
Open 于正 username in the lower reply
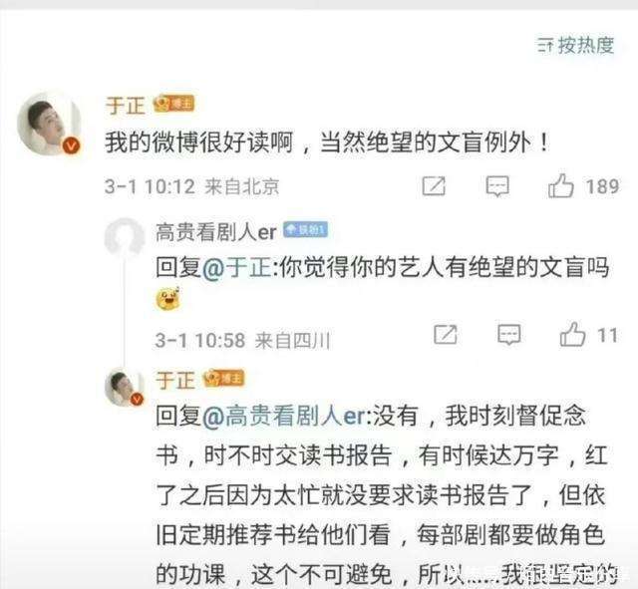(175, 381)
